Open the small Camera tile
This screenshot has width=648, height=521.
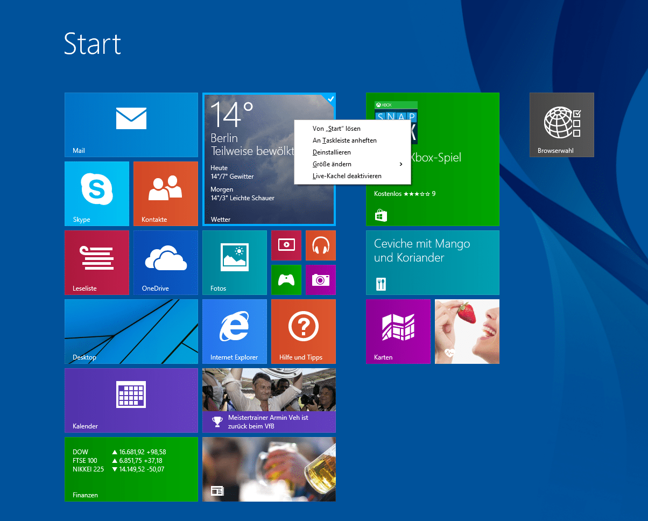click(x=321, y=280)
